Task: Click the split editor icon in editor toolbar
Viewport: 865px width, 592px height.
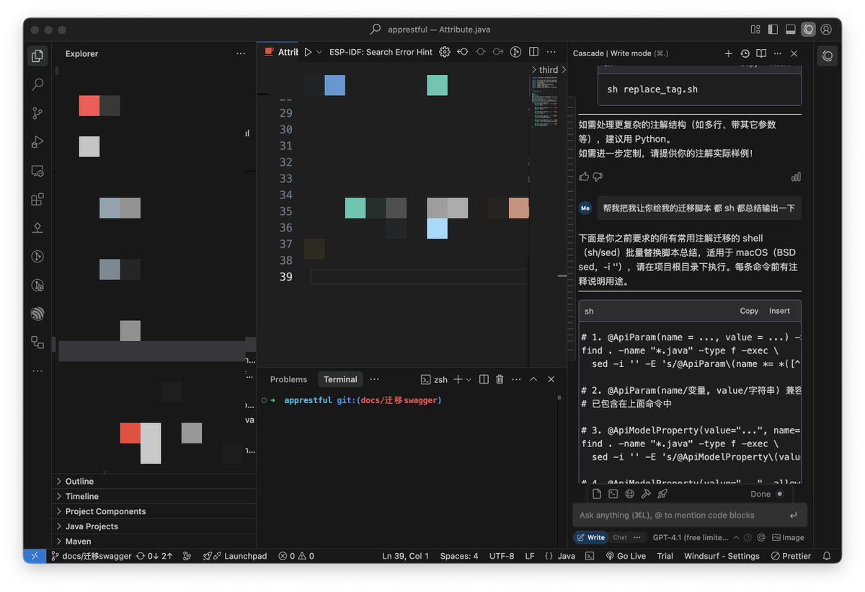Action: (533, 52)
